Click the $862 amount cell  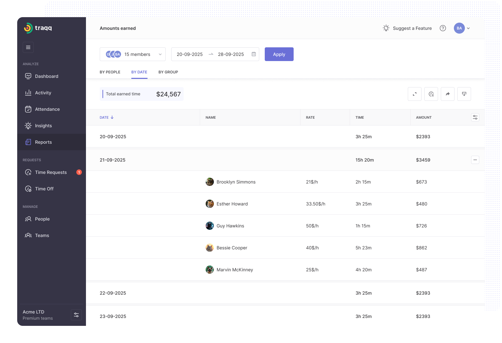tap(422, 248)
